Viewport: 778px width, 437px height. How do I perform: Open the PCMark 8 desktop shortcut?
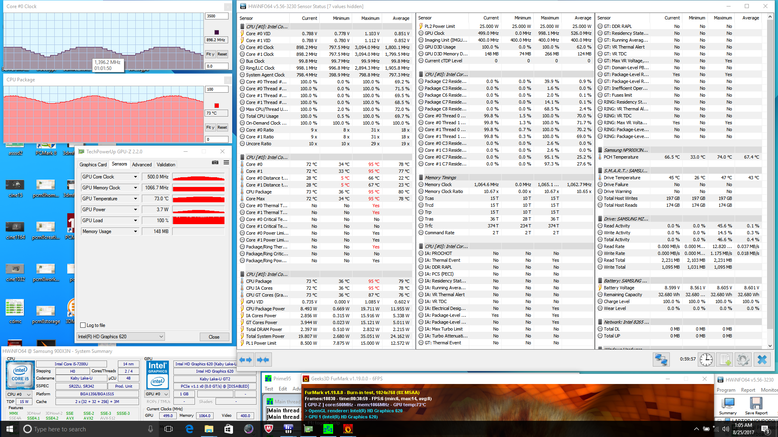[46, 149]
